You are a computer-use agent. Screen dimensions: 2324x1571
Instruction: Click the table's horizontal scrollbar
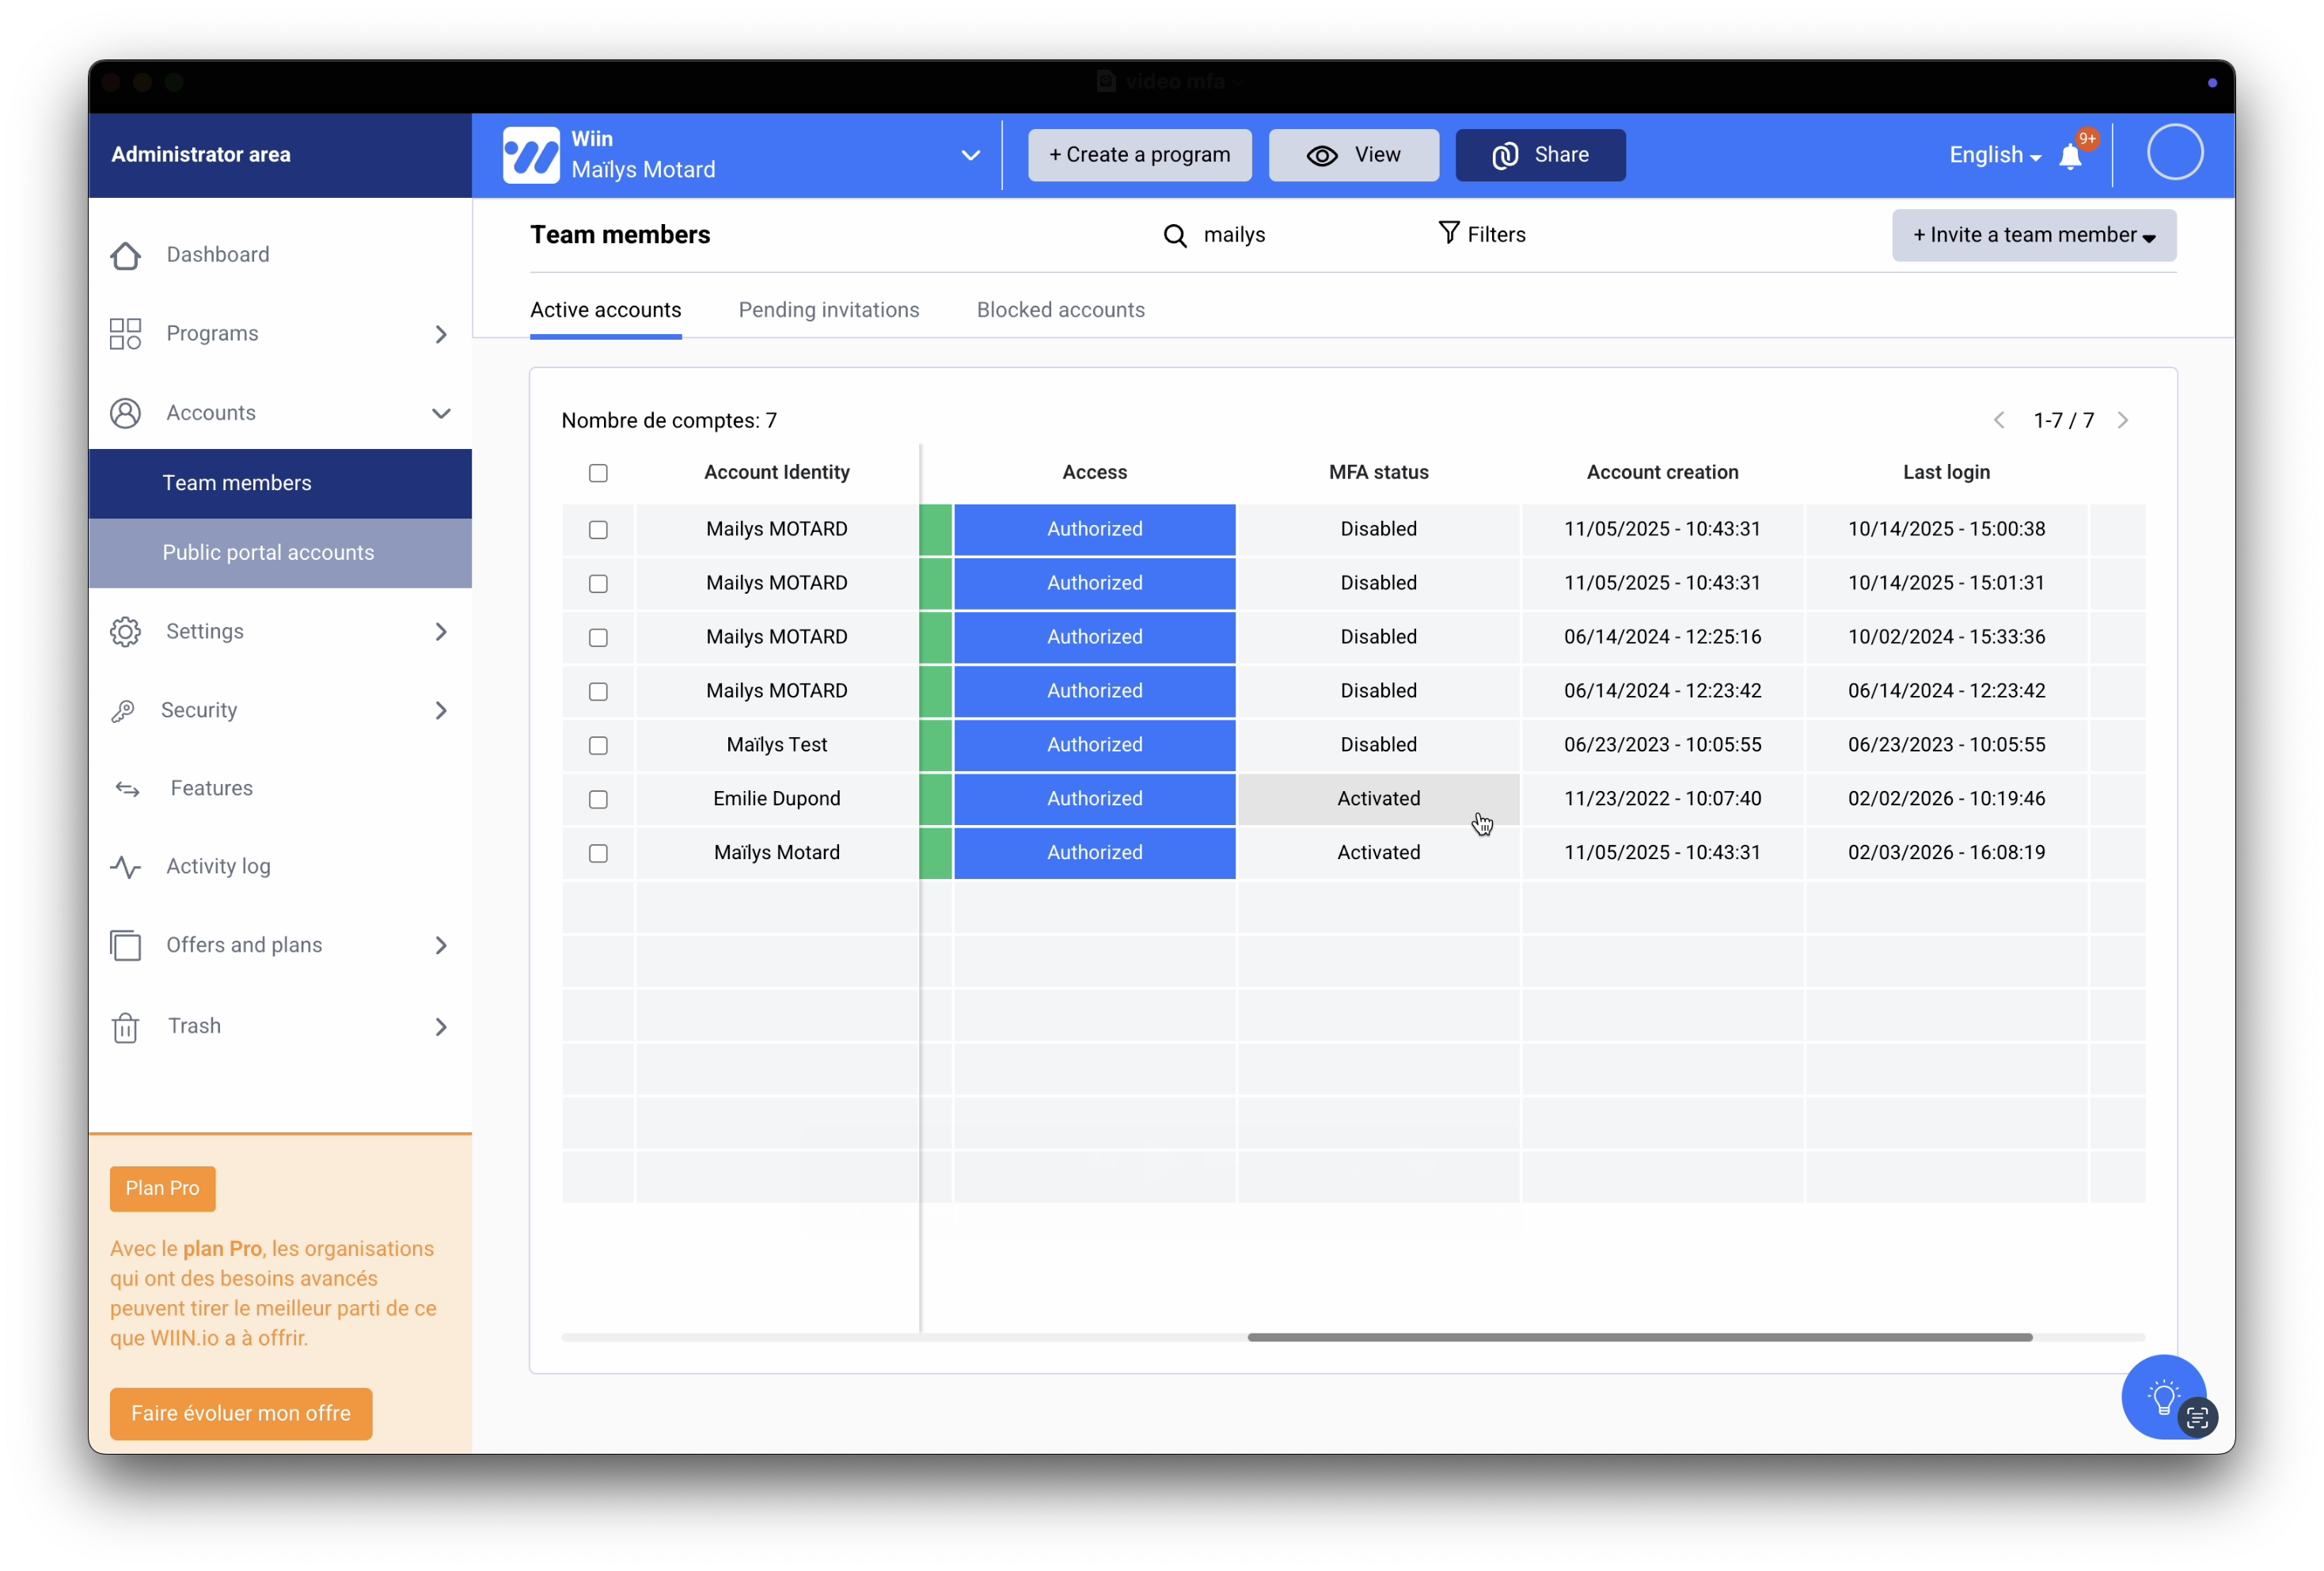pos(1639,1337)
